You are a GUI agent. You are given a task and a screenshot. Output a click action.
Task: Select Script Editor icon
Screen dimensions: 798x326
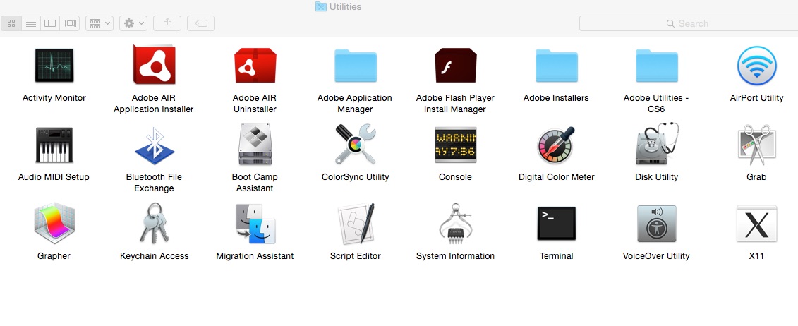tap(356, 224)
